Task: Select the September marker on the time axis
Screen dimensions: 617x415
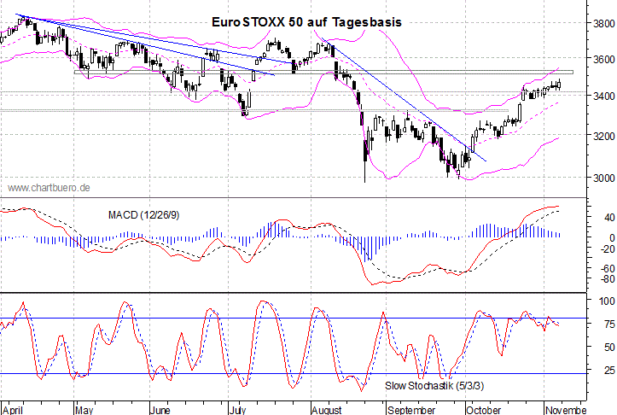Action: coord(412,408)
